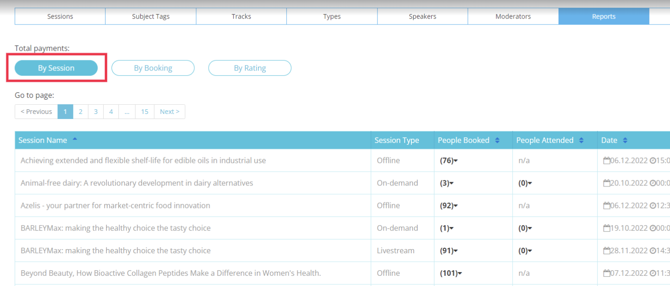The image size is (670, 286).
Task: Expand booked (76) list for Achieving extended shelf-life
Action: tap(449, 161)
